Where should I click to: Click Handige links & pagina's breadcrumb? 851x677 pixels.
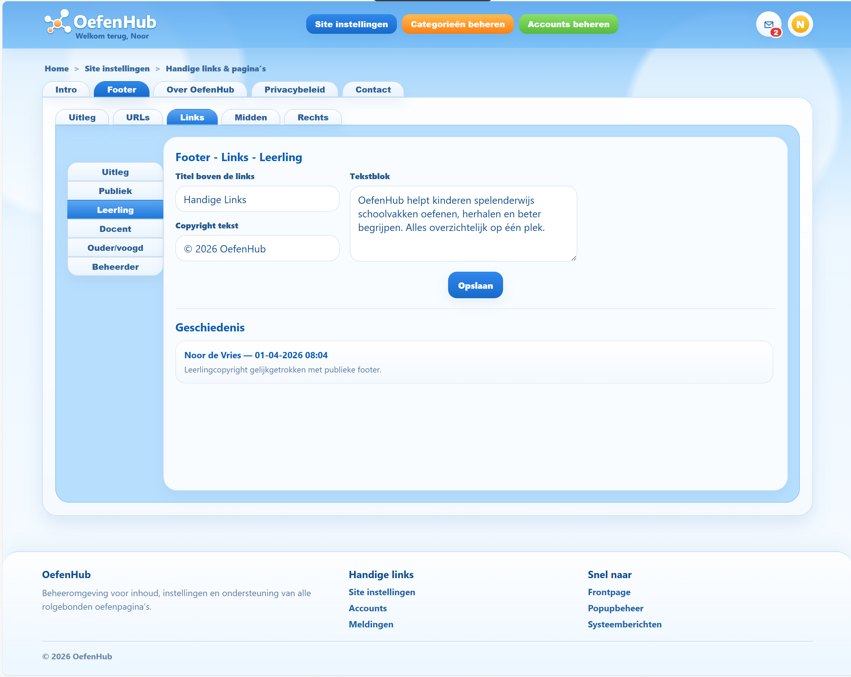[x=216, y=69]
